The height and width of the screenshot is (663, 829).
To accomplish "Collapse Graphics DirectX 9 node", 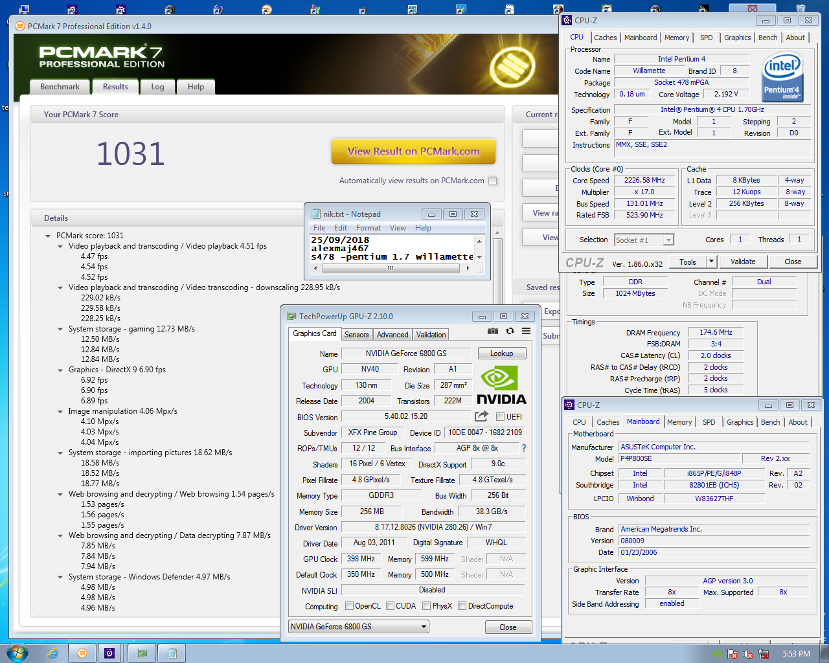I will coord(60,370).
